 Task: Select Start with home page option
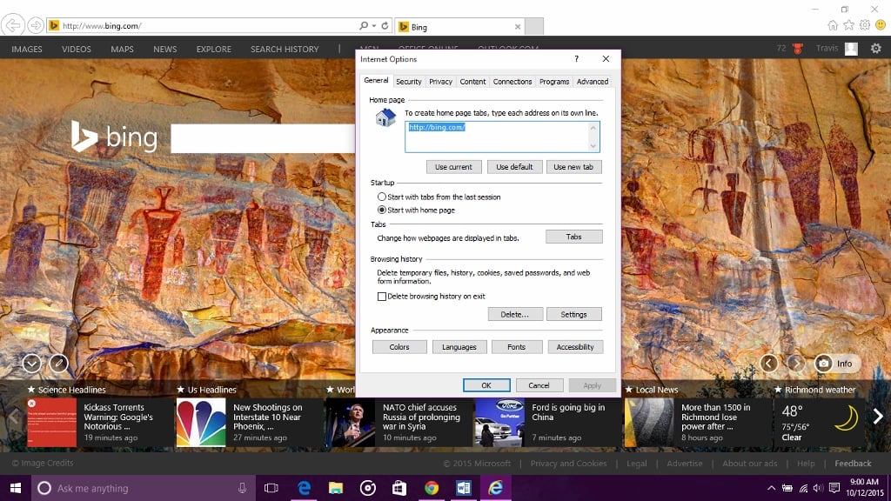click(x=381, y=210)
